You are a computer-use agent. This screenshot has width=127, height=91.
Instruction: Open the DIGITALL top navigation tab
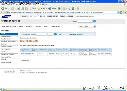[x=42, y=16]
